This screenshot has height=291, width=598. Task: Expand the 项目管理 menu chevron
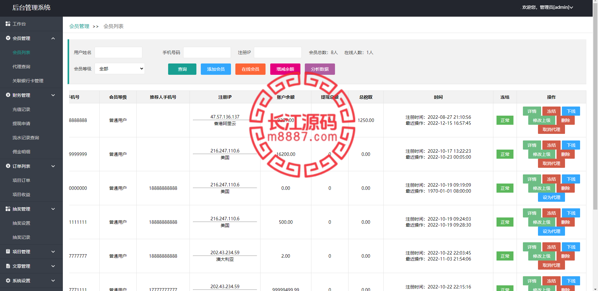[x=53, y=252]
